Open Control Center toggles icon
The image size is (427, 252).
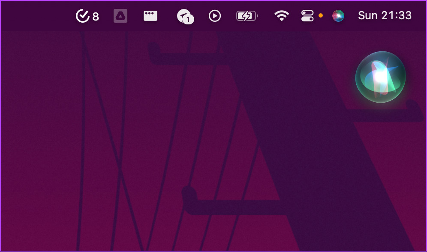[307, 16]
